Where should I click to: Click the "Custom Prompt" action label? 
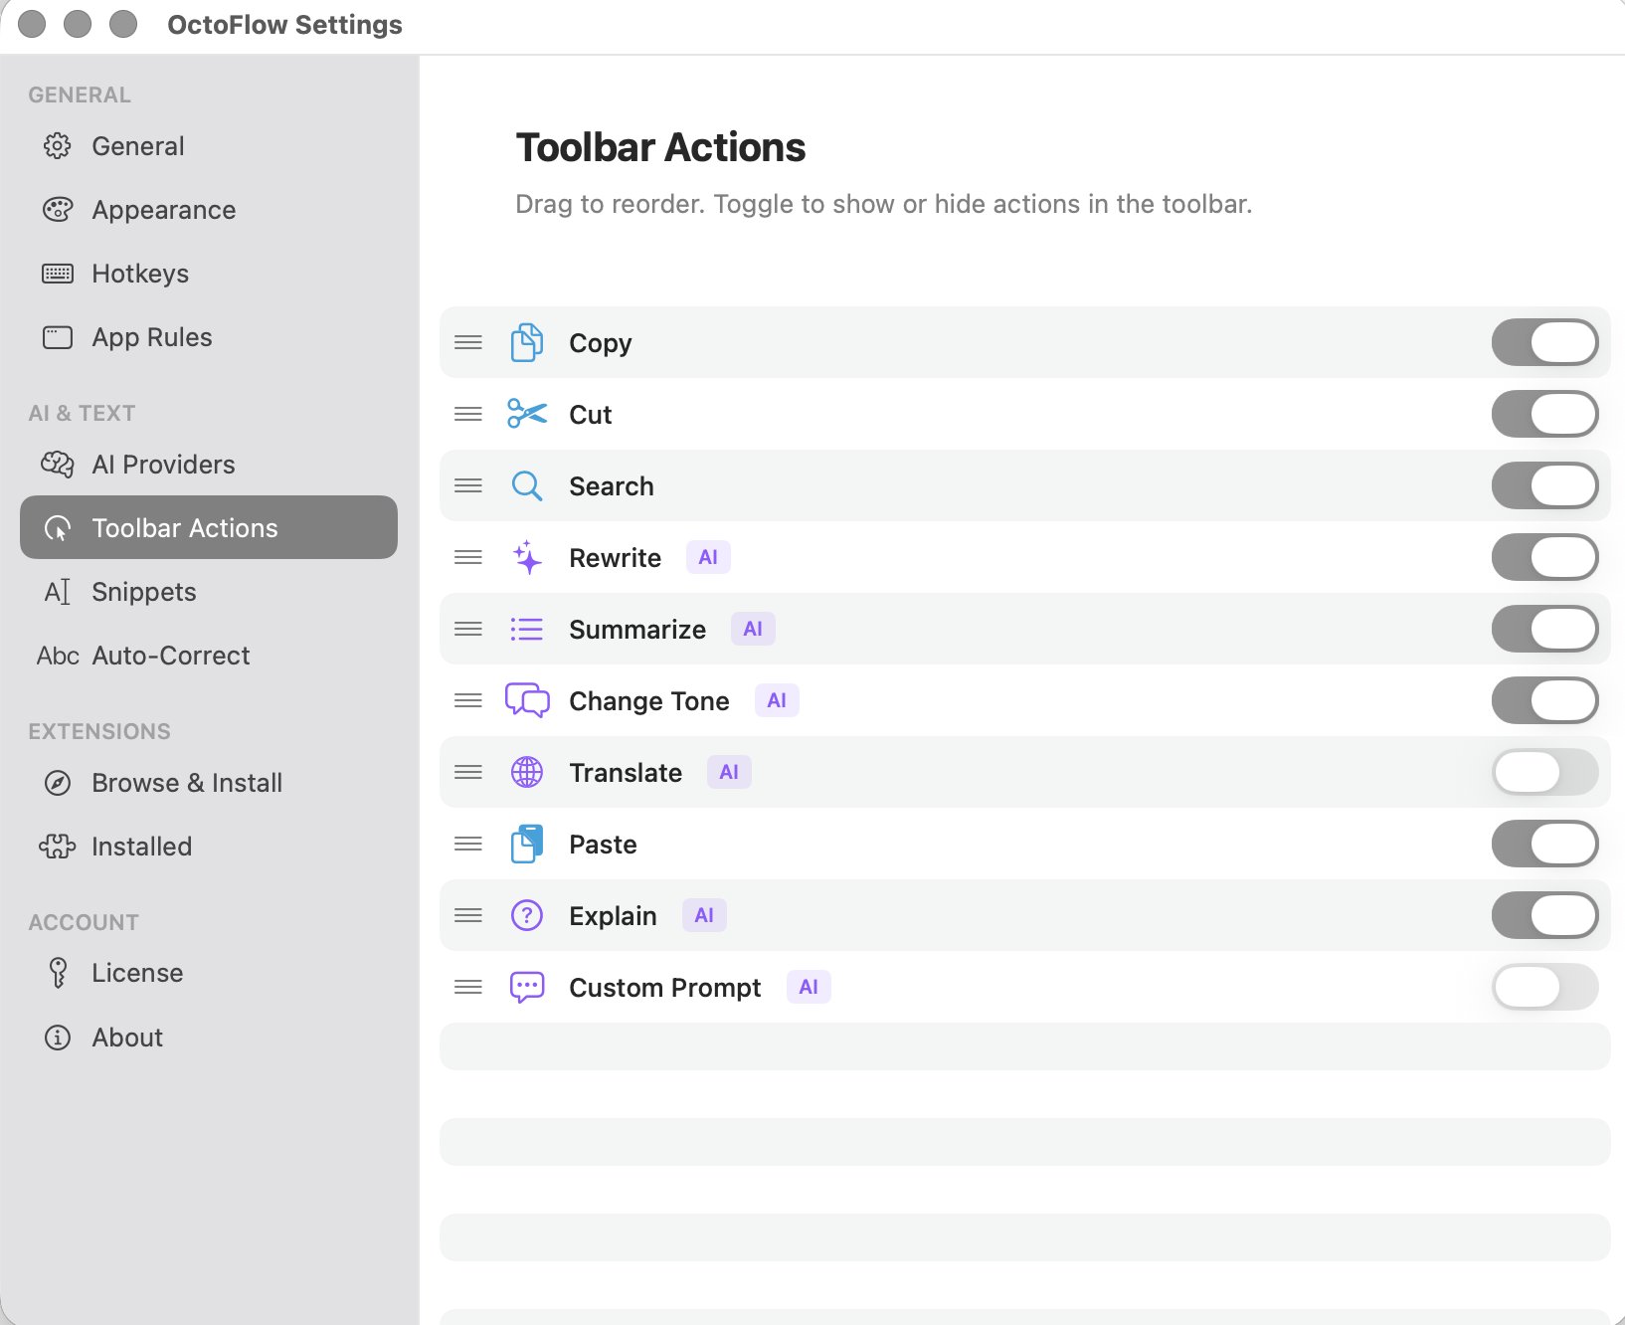coord(665,988)
